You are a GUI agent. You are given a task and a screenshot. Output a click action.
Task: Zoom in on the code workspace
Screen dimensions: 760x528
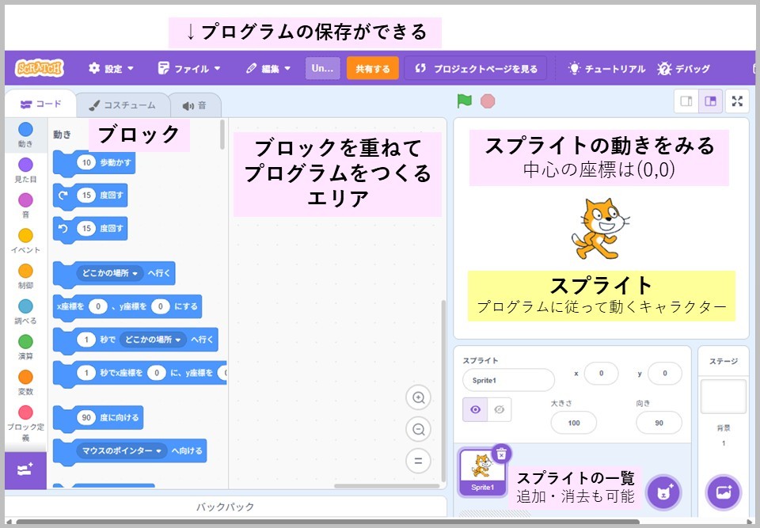pos(418,397)
